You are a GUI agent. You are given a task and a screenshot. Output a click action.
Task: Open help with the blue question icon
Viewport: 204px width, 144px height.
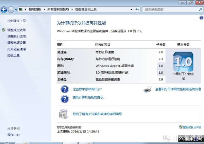(x=201, y=18)
